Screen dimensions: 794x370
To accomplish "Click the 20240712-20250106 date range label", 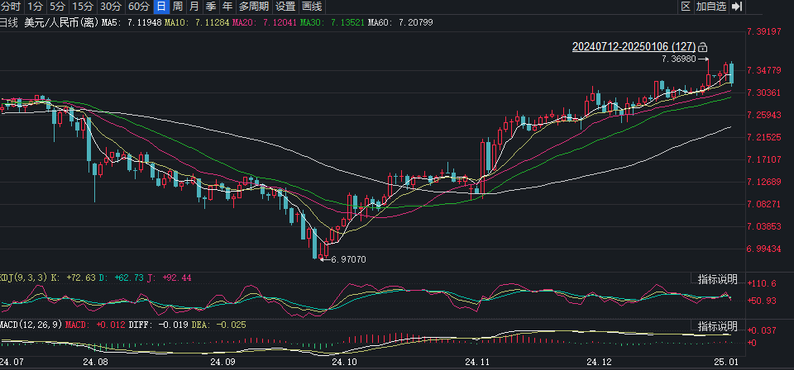I will coord(634,47).
